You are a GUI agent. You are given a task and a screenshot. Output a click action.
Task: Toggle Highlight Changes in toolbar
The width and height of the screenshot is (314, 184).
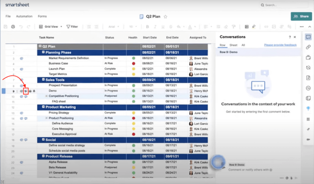click(x=254, y=27)
